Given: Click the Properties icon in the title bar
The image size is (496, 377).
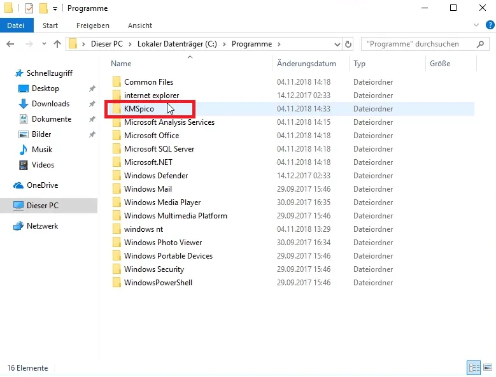Looking at the screenshot, I should 29,8.
